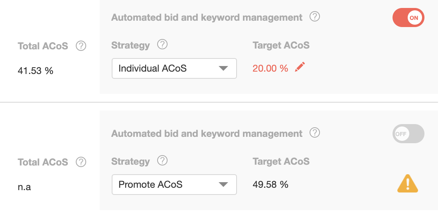Click the red 20.00 % target value

tap(270, 68)
